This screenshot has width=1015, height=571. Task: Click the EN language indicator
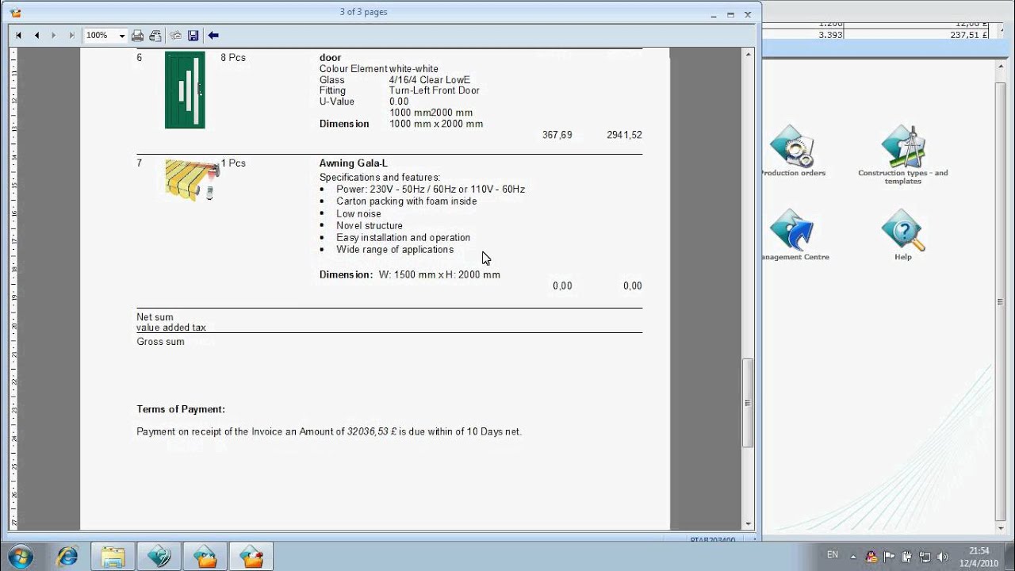click(833, 555)
